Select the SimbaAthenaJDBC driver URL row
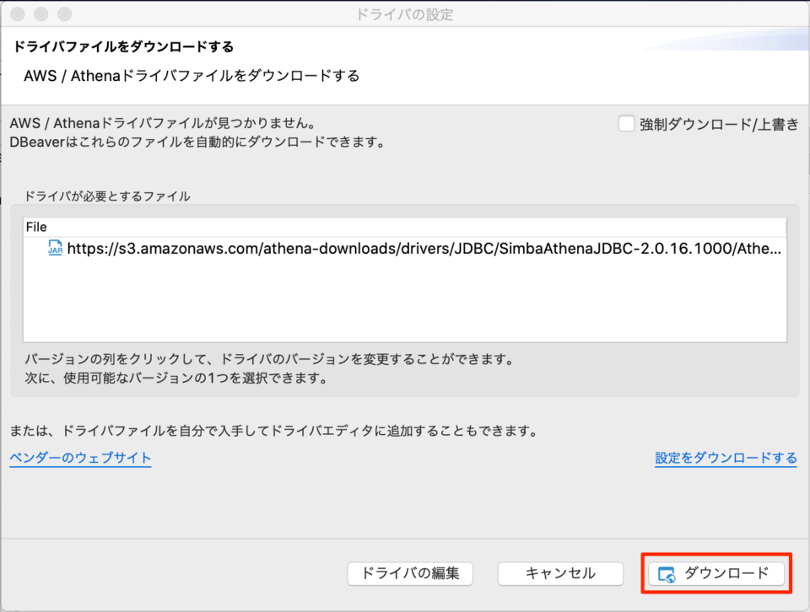Image resolution: width=810 pixels, height=612 pixels. (x=405, y=248)
